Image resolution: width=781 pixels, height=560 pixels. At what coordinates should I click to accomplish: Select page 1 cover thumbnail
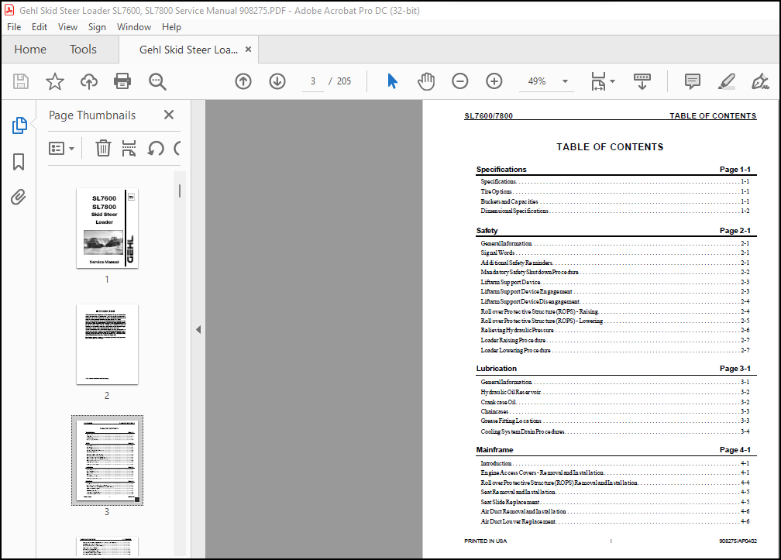(107, 228)
